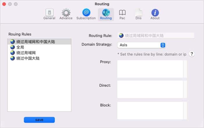This screenshot has height=128, width=204.
Task: Click the globe icon beside 绕过中国大陆
Action: [x=13, y=58]
